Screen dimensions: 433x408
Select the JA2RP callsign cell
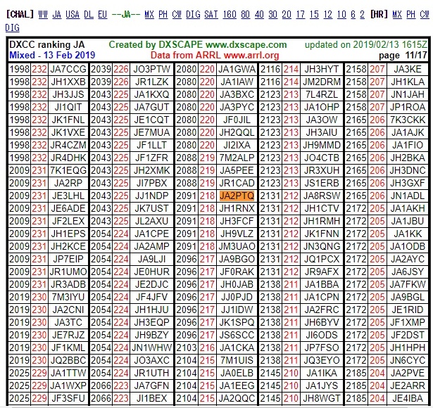68,183
